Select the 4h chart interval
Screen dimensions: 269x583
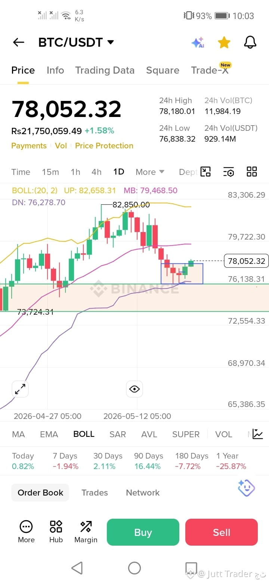pyautogui.click(x=96, y=172)
